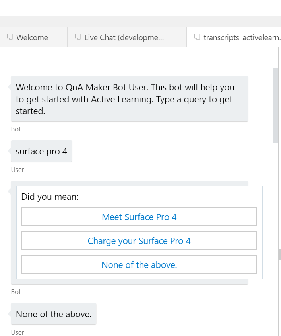
Task: Click the transcripts tab document icon
Action: (x=197, y=37)
